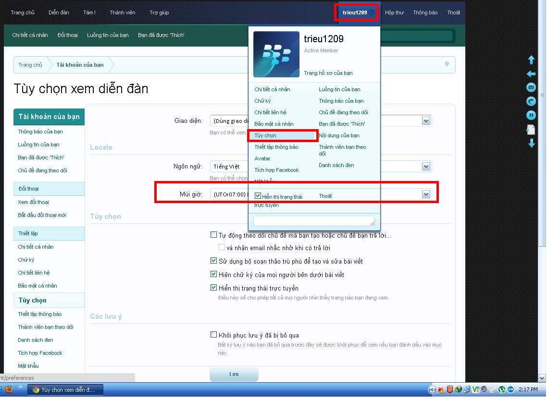
Task: Click the status text box in account popup
Action: [x=314, y=220]
